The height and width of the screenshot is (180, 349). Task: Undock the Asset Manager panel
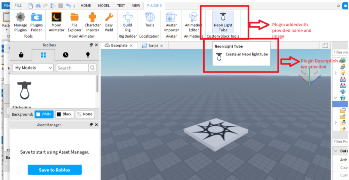(91, 125)
